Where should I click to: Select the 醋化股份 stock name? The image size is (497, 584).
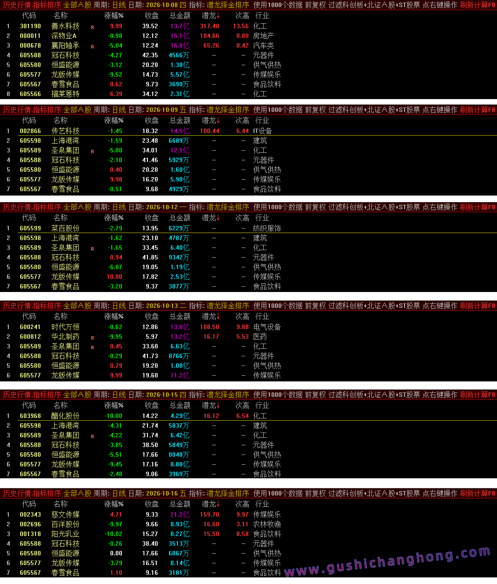click(x=66, y=416)
